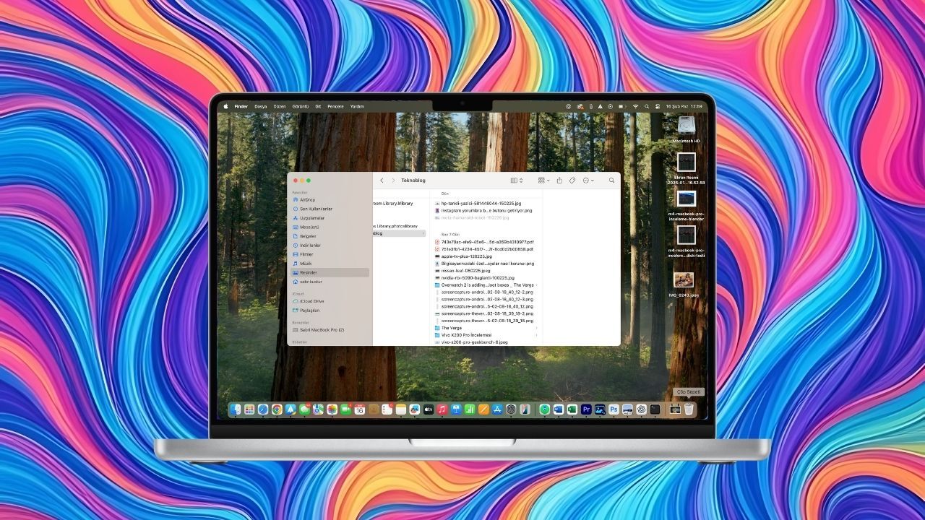Switch to column view layout in Finder
925x520 pixels.
pyautogui.click(x=515, y=181)
